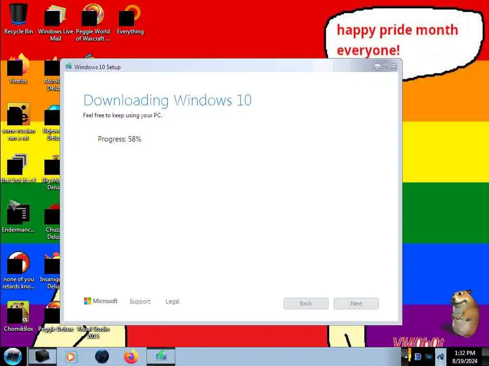Viewport: 489px width, 366px height.
Task: Select the Endermanc... desktop icon
Action: point(19,216)
